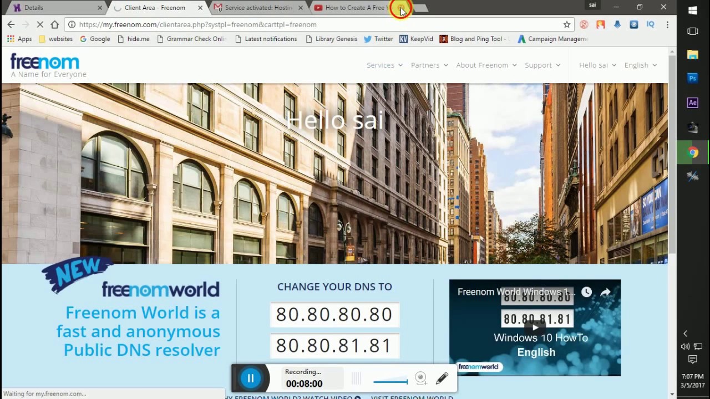
Task: Close the Details tab
Action: coord(100,8)
